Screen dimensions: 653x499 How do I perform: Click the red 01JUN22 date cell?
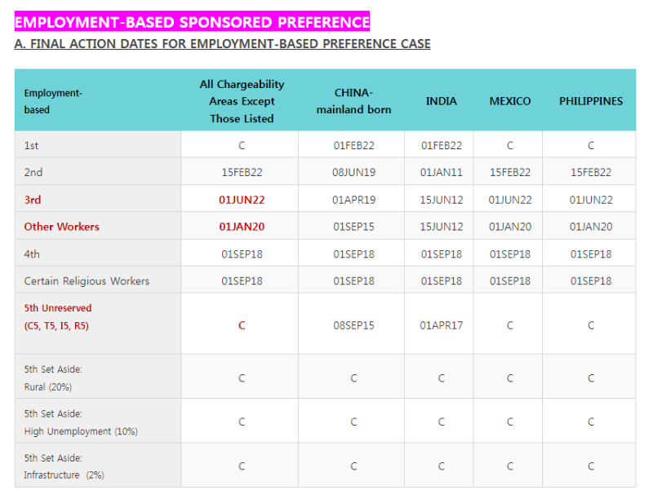point(242,200)
